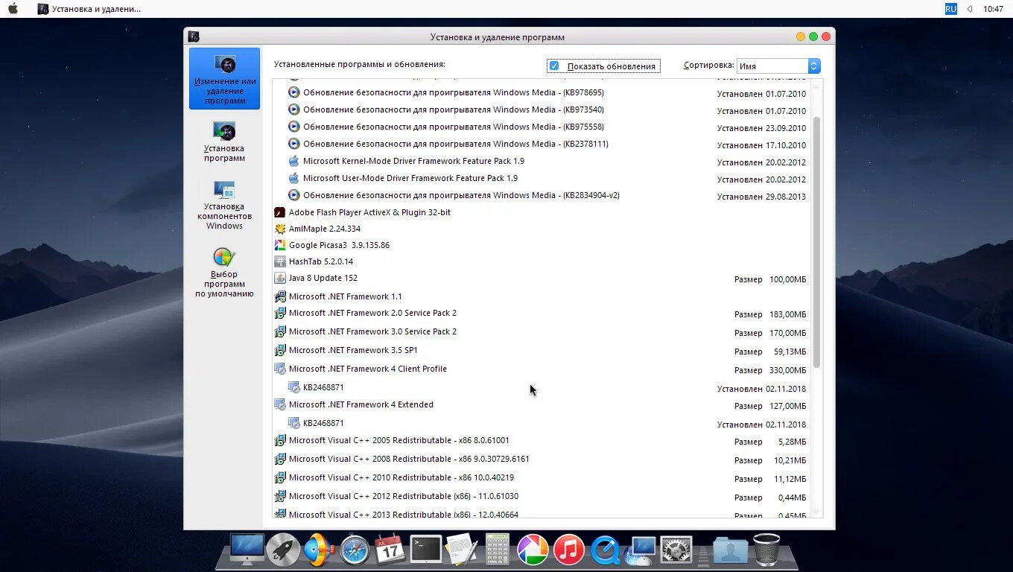Select 'Microsoft .NET Framework 3.5 SP1' row

541,351
